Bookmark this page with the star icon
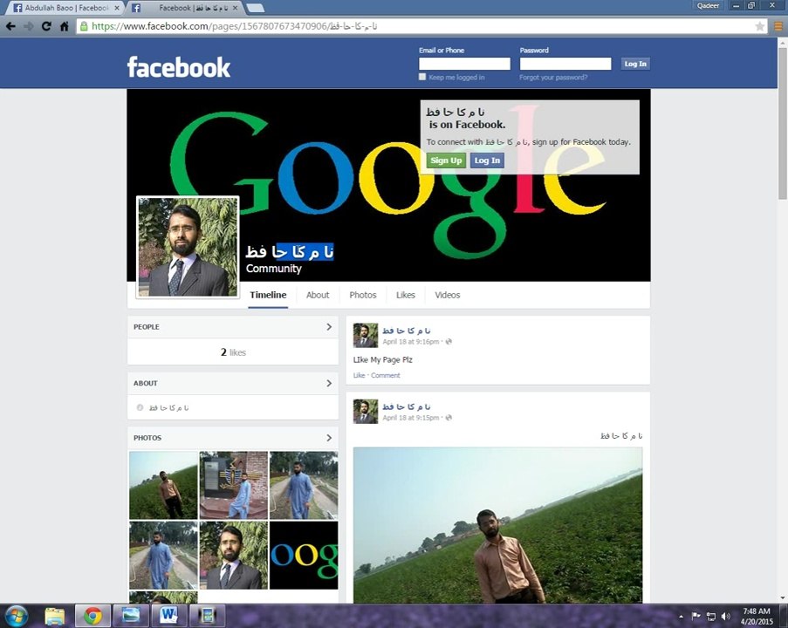Screen dimensions: 788x628 (760, 26)
